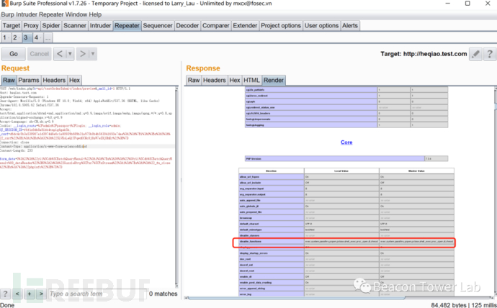Image resolution: width=497 pixels, height=308 pixels.
Task: Select Repeater request tab 3
Action: pos(27,37)
